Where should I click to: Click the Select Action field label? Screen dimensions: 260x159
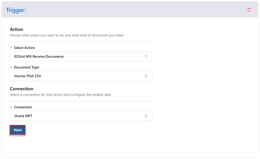click(24, 48)
